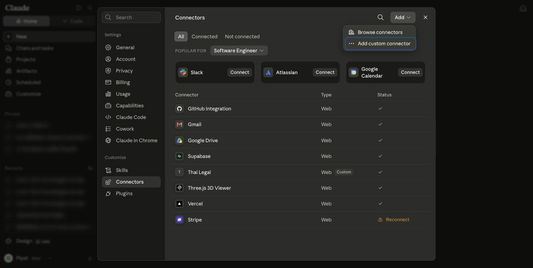Focus the settings Search field
The image size is (533, 268).
tap(131, 17)
